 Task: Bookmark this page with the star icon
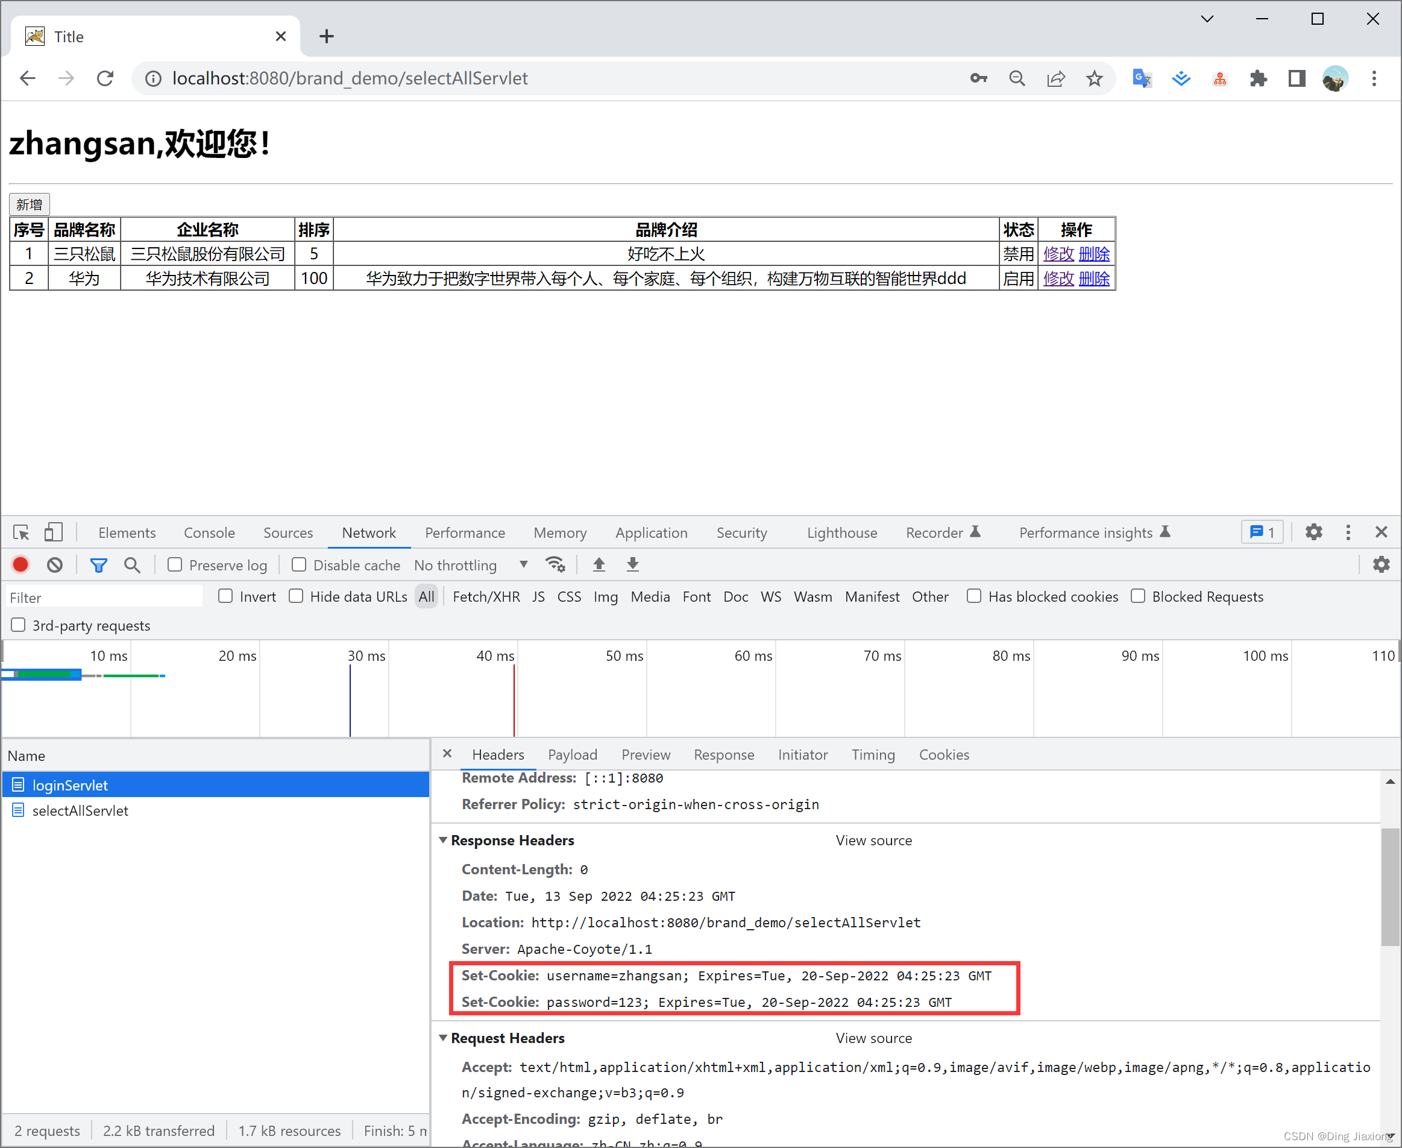tap(1095, 79)
